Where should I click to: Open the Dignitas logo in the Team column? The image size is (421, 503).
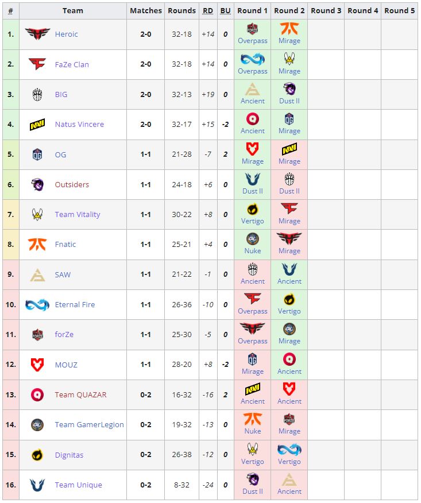(x=37, y=455)
